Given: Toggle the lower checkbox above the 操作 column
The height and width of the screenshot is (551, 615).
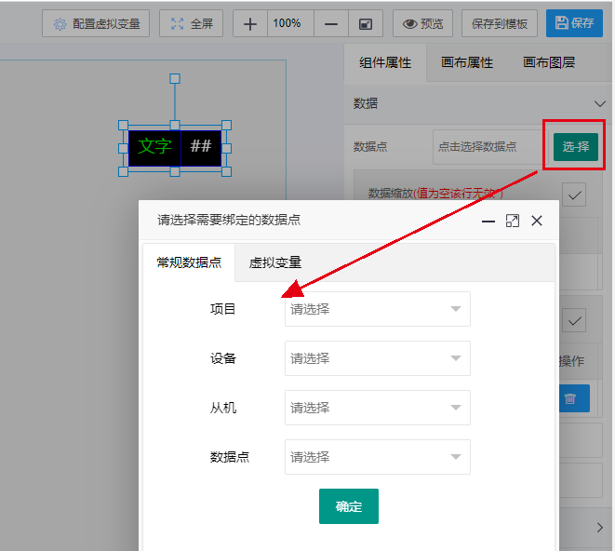Looking at the screenshot, I should click(x=575, y=321).
